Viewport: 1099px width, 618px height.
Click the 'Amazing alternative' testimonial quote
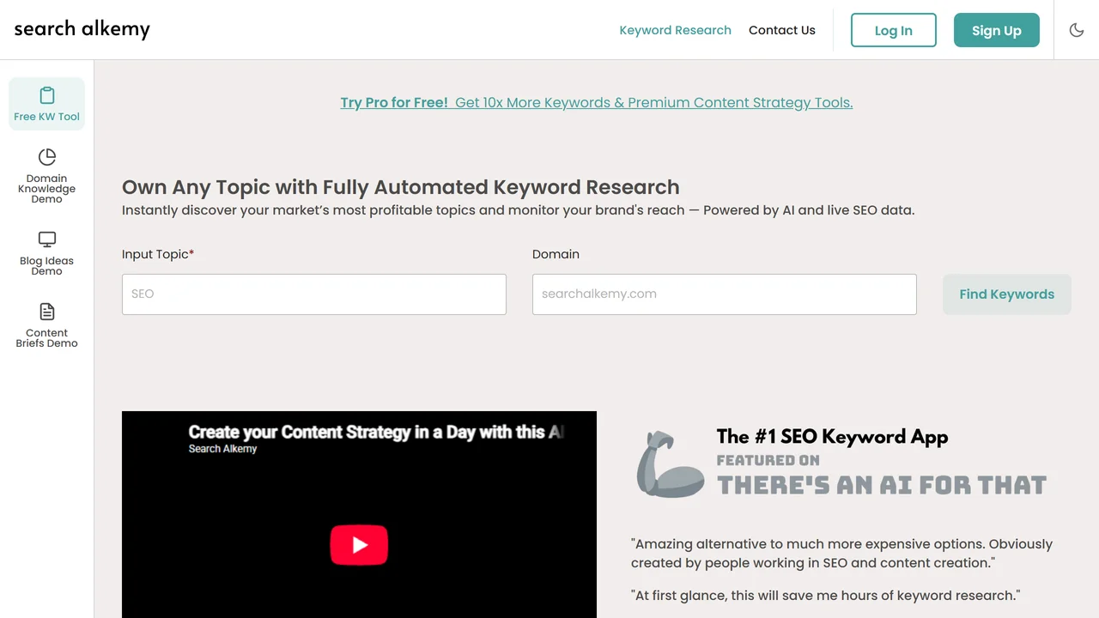coord(841,554)
